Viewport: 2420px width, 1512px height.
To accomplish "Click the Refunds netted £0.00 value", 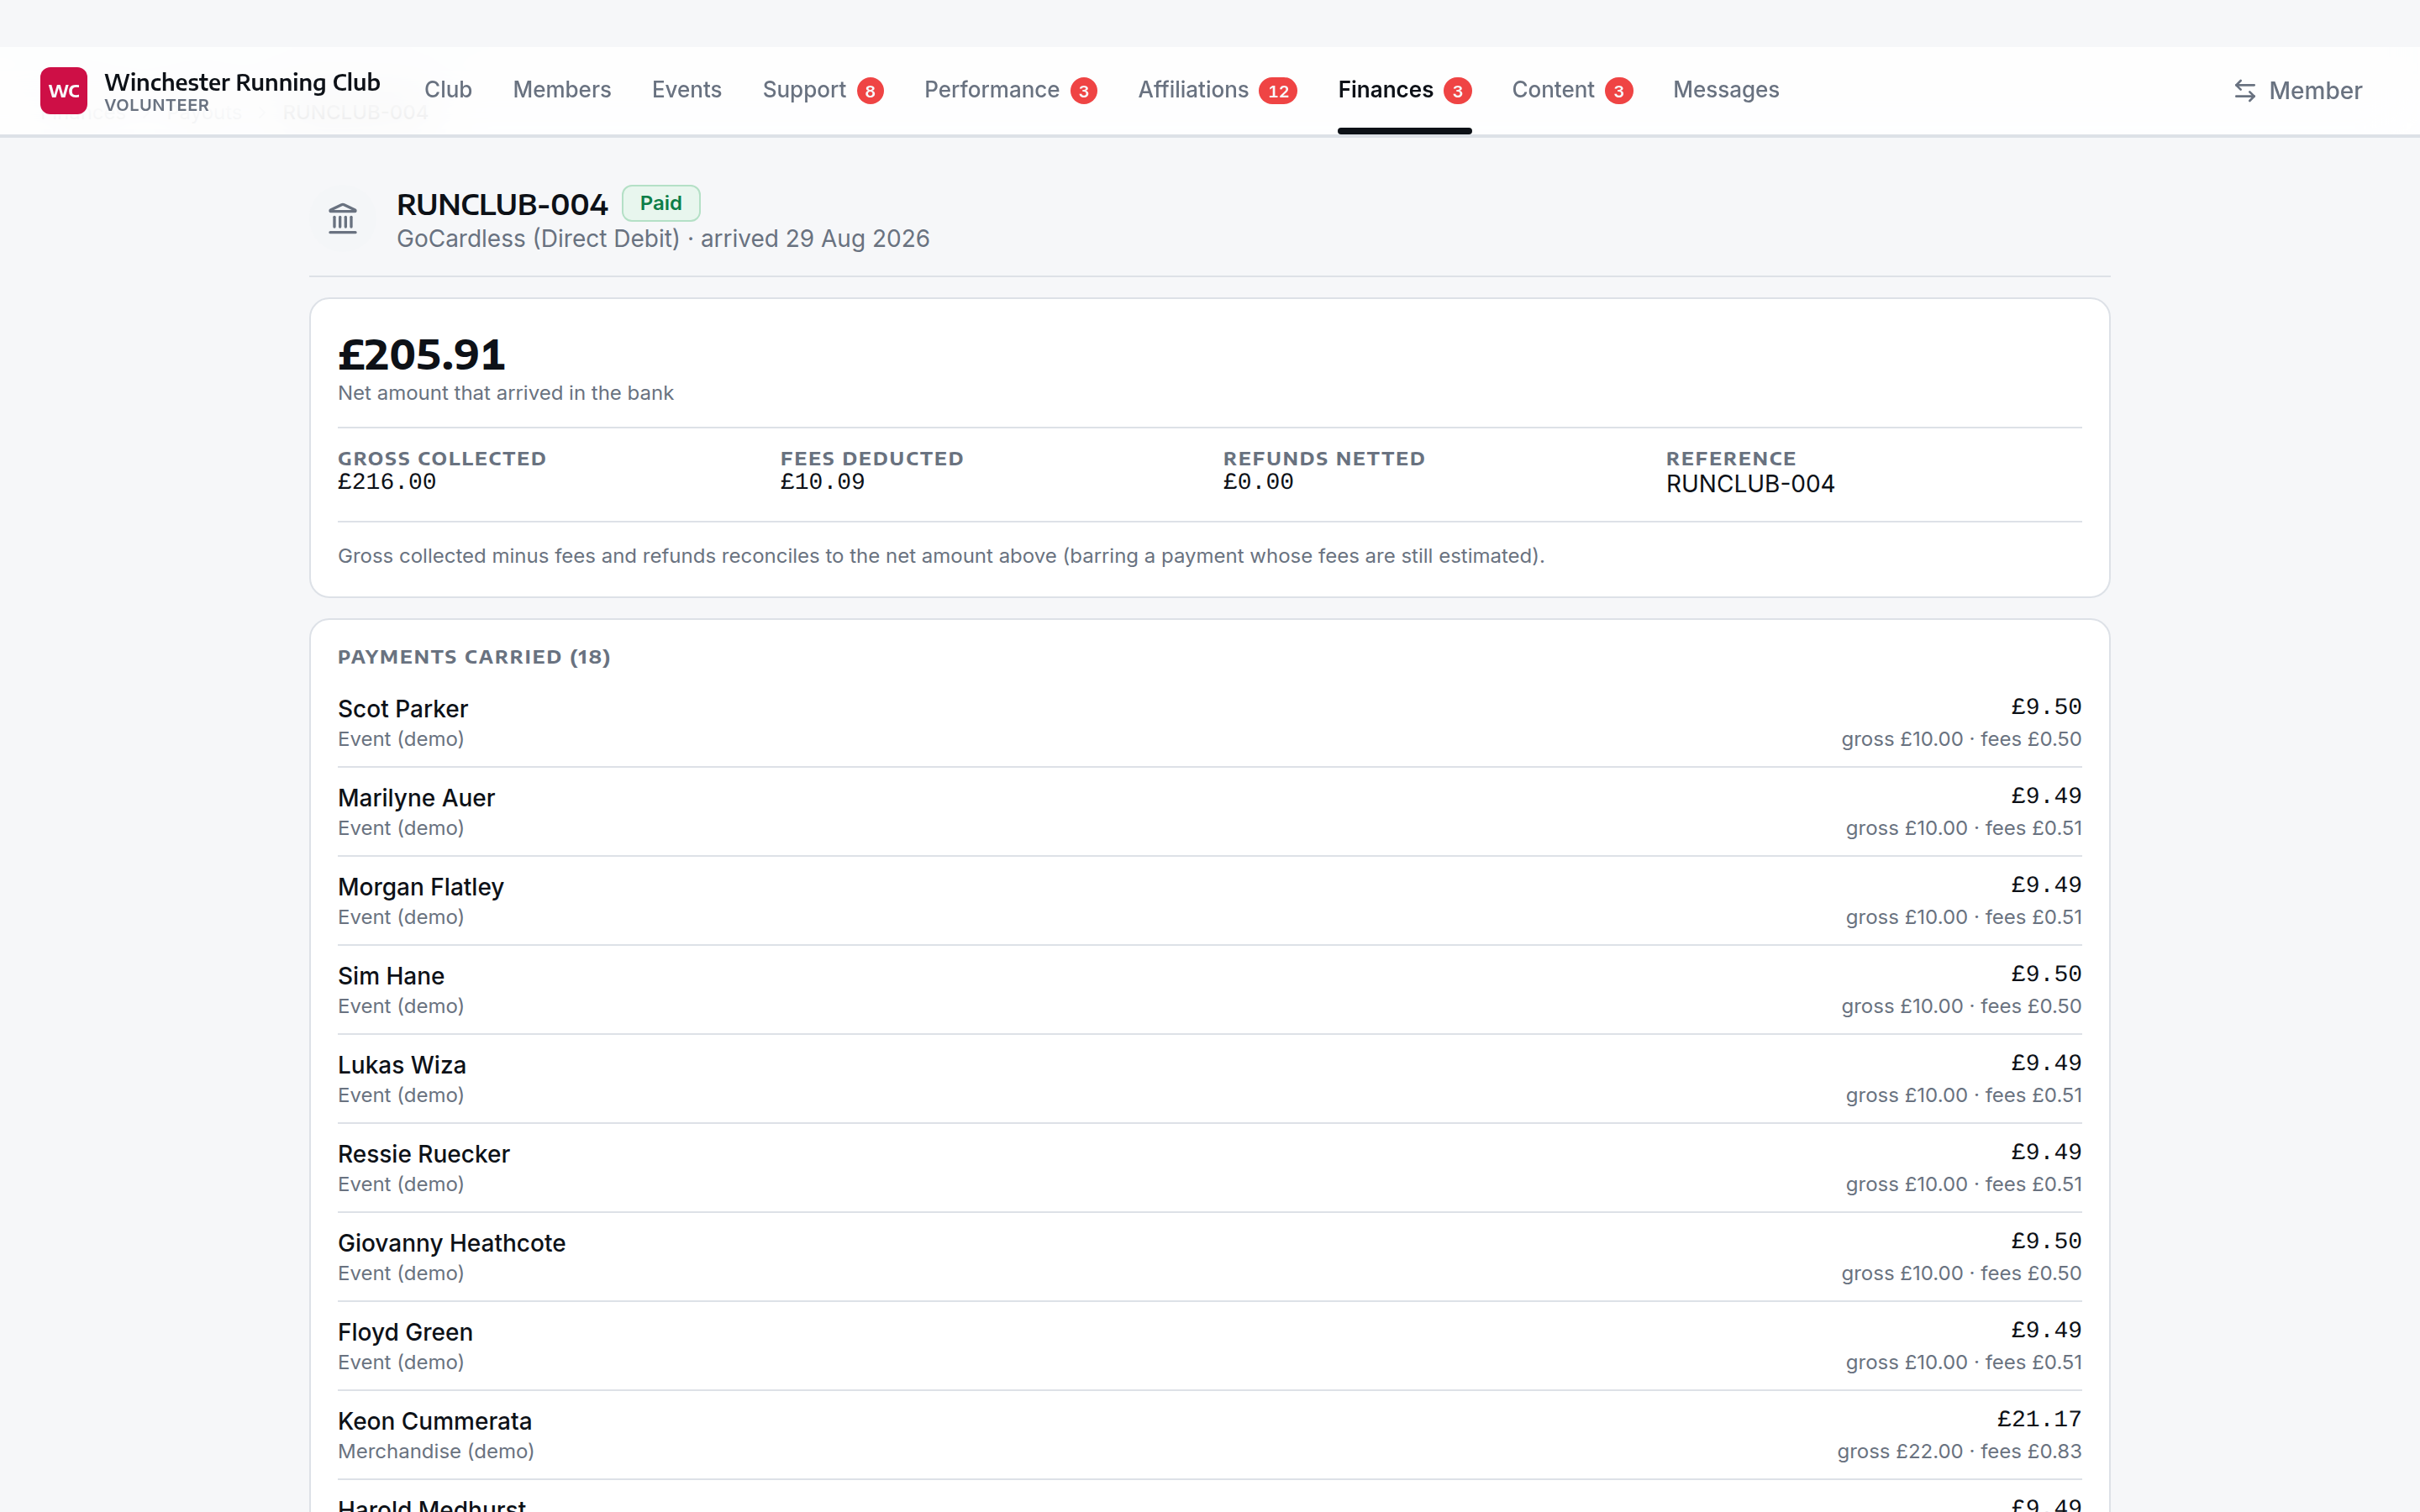I will point(1258,482).
